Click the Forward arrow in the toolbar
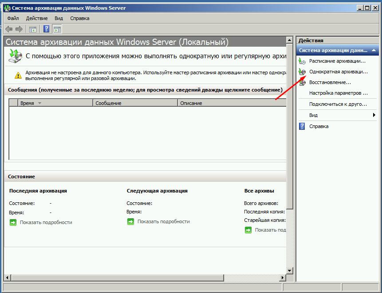The image size is (382, 293). 19,29
